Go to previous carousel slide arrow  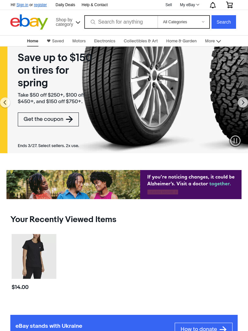coord(5,102)
